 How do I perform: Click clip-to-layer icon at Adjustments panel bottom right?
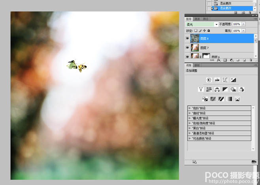point(254,162)
